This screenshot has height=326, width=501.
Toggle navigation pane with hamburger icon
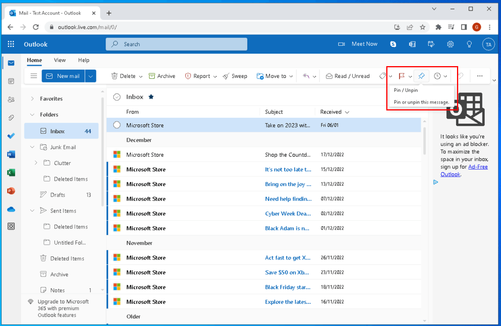click(x=34, y=76)
